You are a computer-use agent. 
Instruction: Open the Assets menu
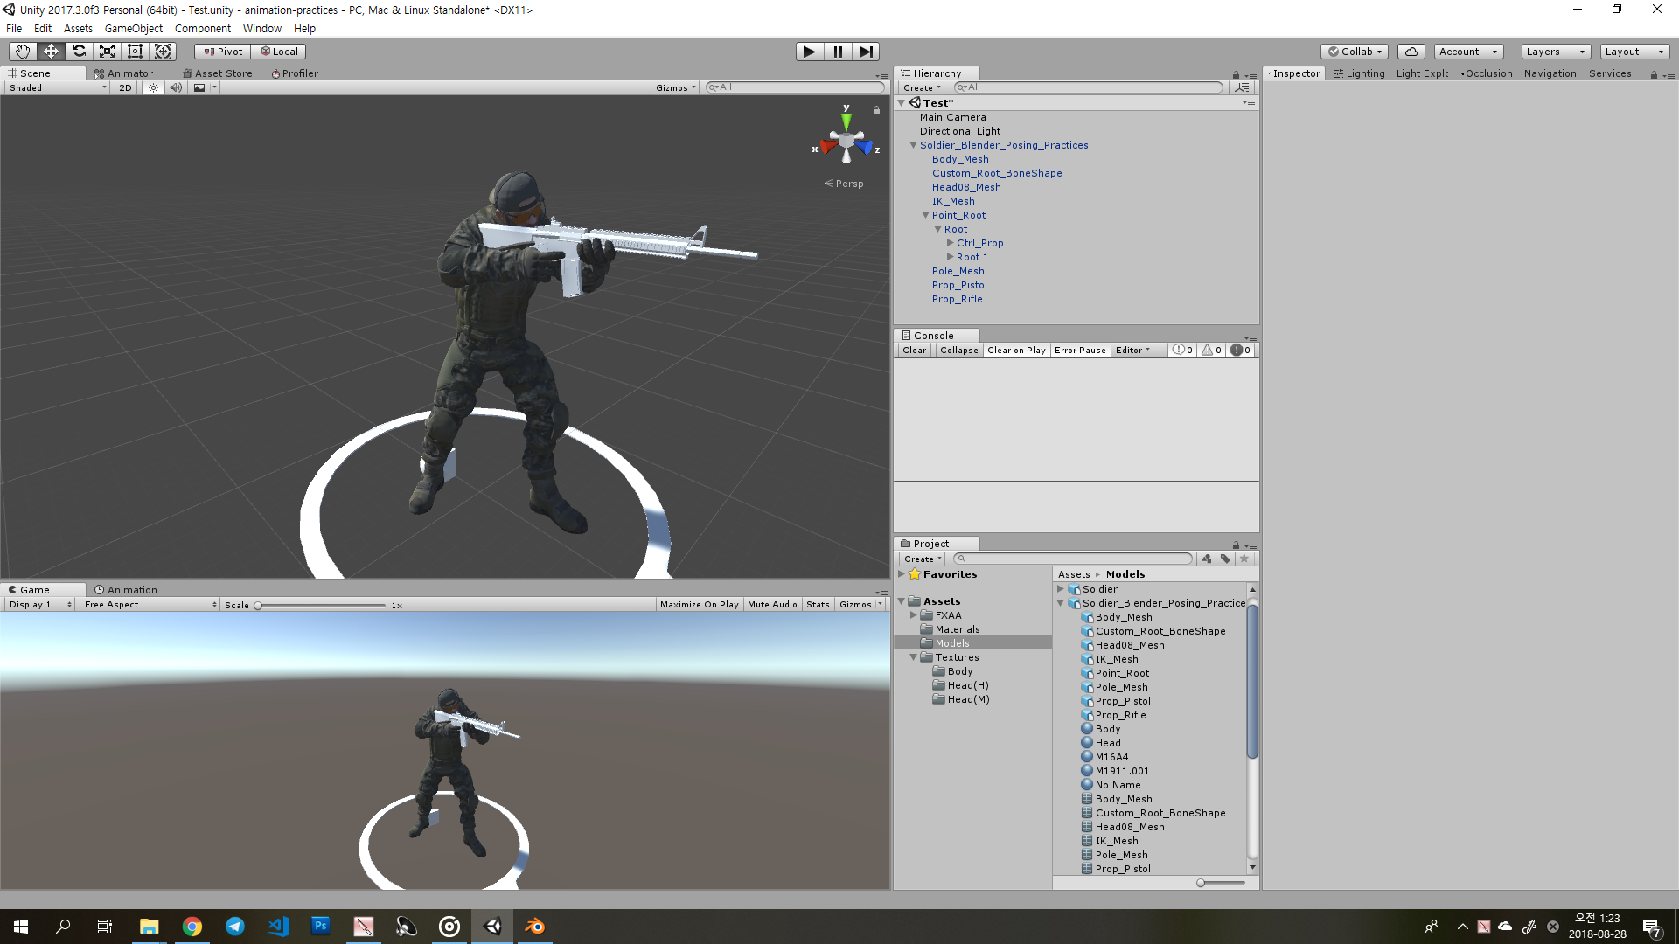(x=78, y=29)
